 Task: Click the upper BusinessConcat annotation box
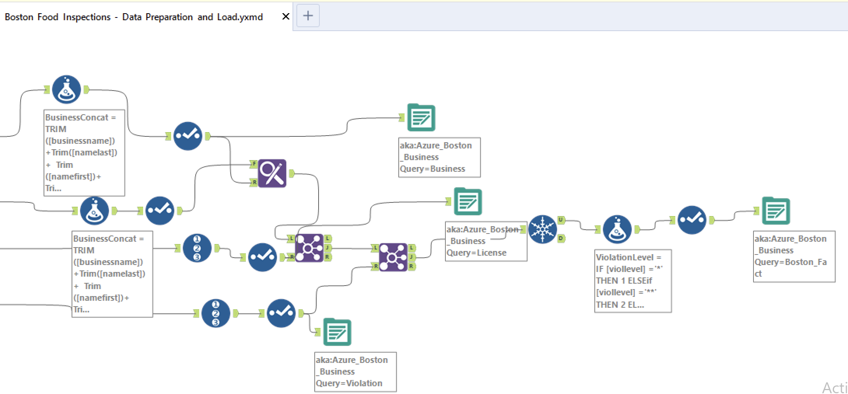click(84, 153)
